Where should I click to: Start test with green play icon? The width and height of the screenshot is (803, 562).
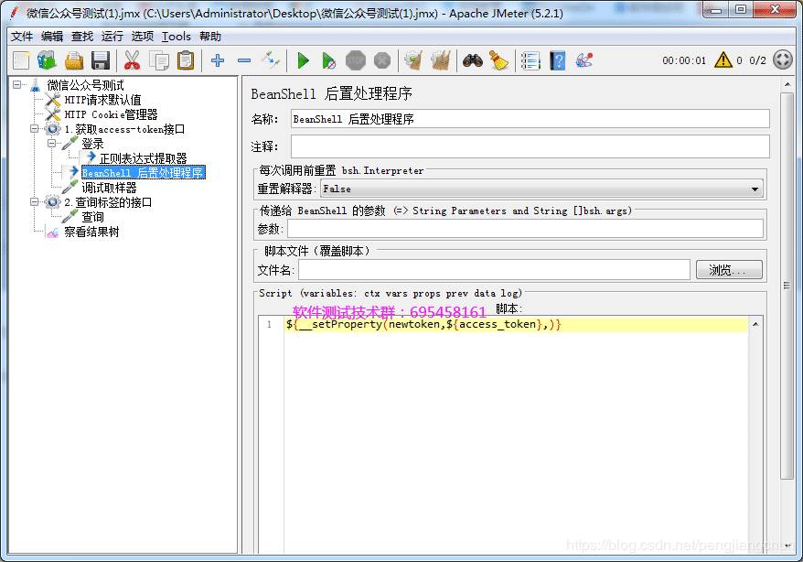pos(303,60)
